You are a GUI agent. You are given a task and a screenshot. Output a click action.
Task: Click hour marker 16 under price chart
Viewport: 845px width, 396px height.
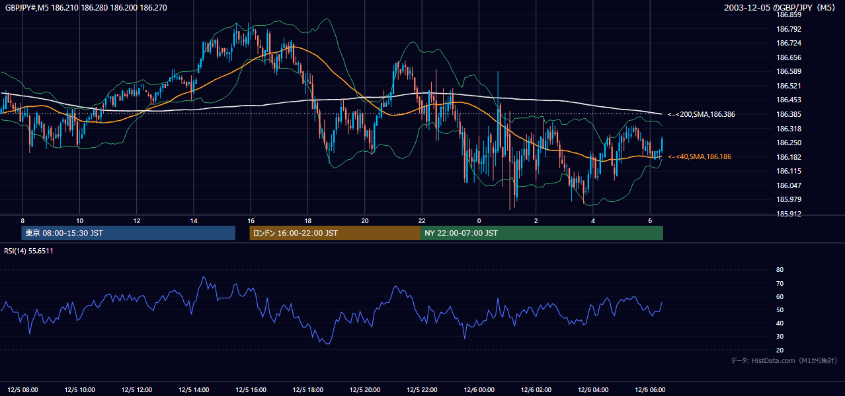click(x=251, y=220)
